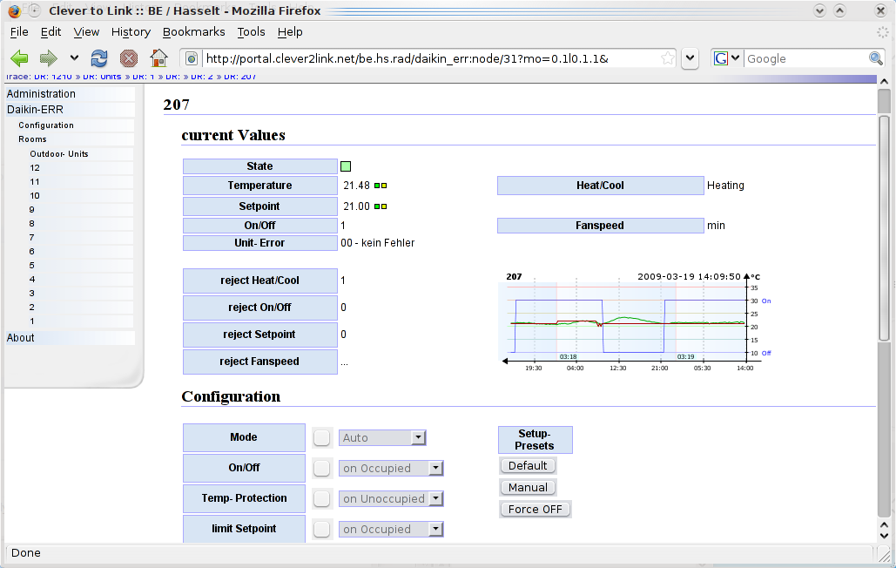The width and height of the screenshot is (896, 568).
Task: Select room 12 in sidebar
Action: [x=35, y=168]
